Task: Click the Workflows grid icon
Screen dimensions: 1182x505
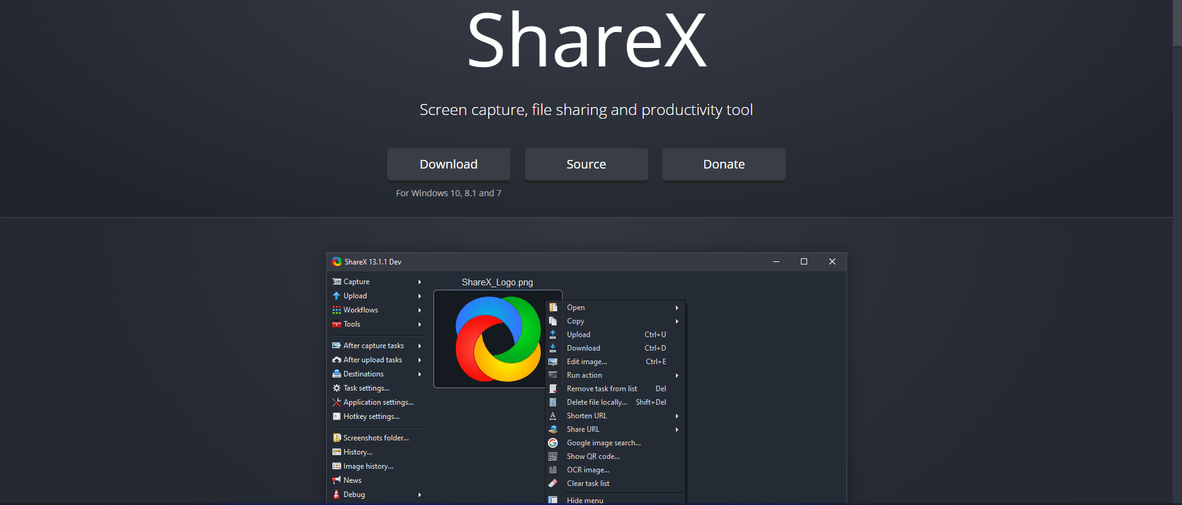Action: click(x=337, y=310)
